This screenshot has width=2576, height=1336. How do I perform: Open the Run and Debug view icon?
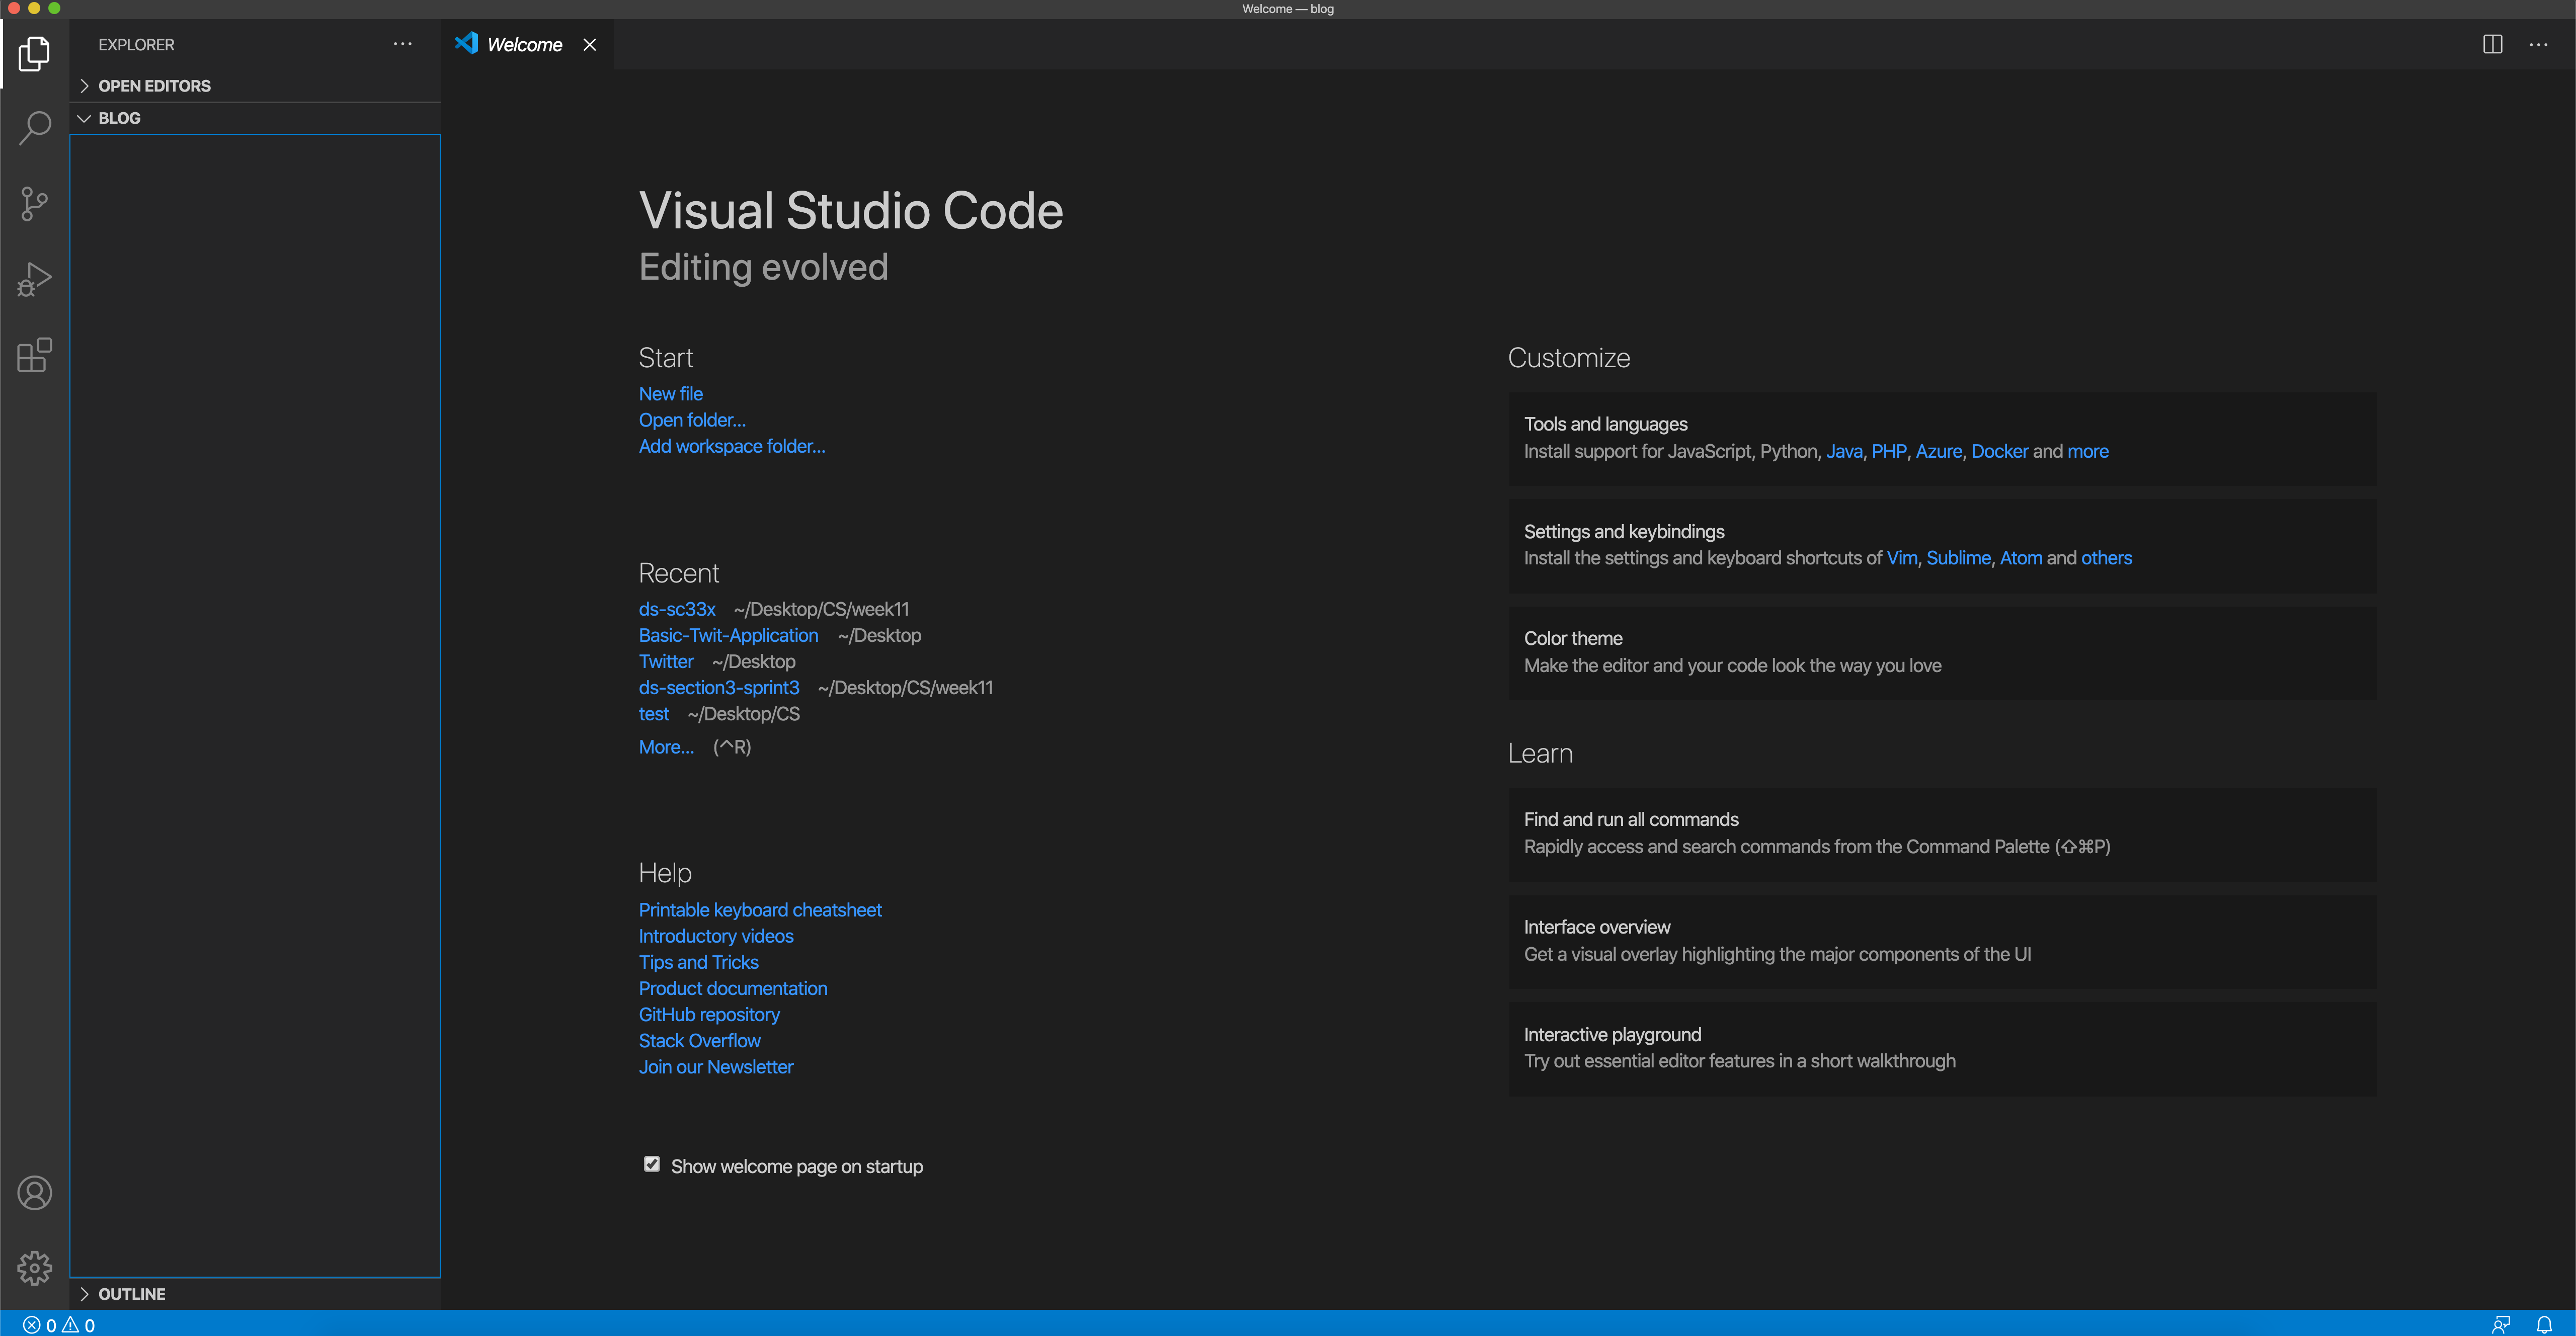pos(34,280)
